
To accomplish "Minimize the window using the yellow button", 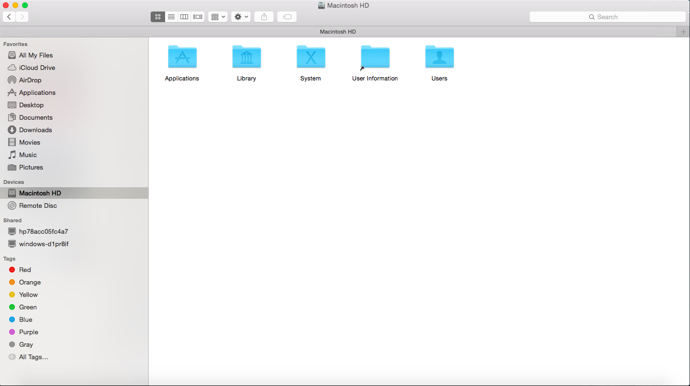I will [x=15, y=5].
